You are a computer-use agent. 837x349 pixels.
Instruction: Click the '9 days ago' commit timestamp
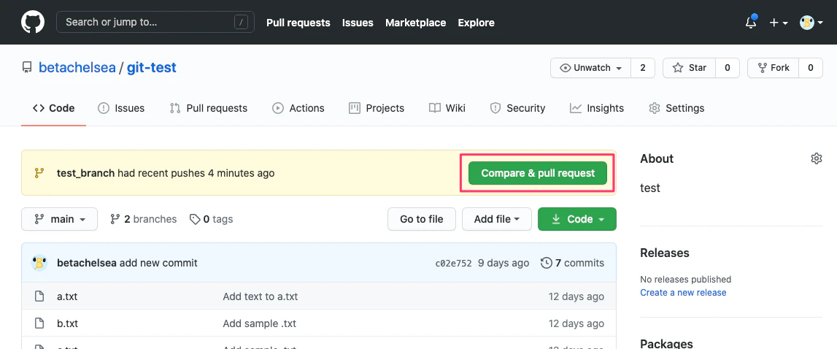pos(504,263)
